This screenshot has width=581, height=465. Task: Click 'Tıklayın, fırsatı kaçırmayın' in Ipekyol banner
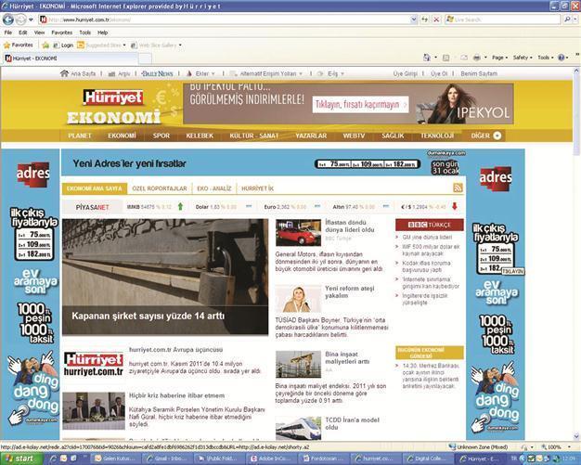coord(360,105)
